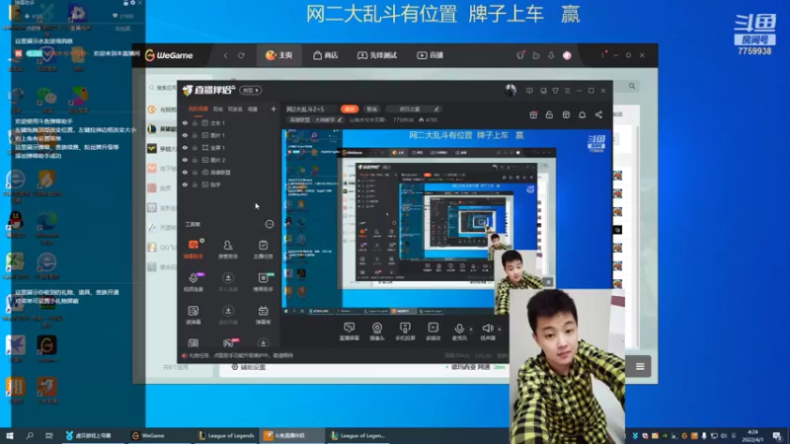Image resolution: width=790 pixels, height=444 pixels.
Task: Open the 弹幕助手 danmaku assistant tool
Action: [x=193, y=250]
